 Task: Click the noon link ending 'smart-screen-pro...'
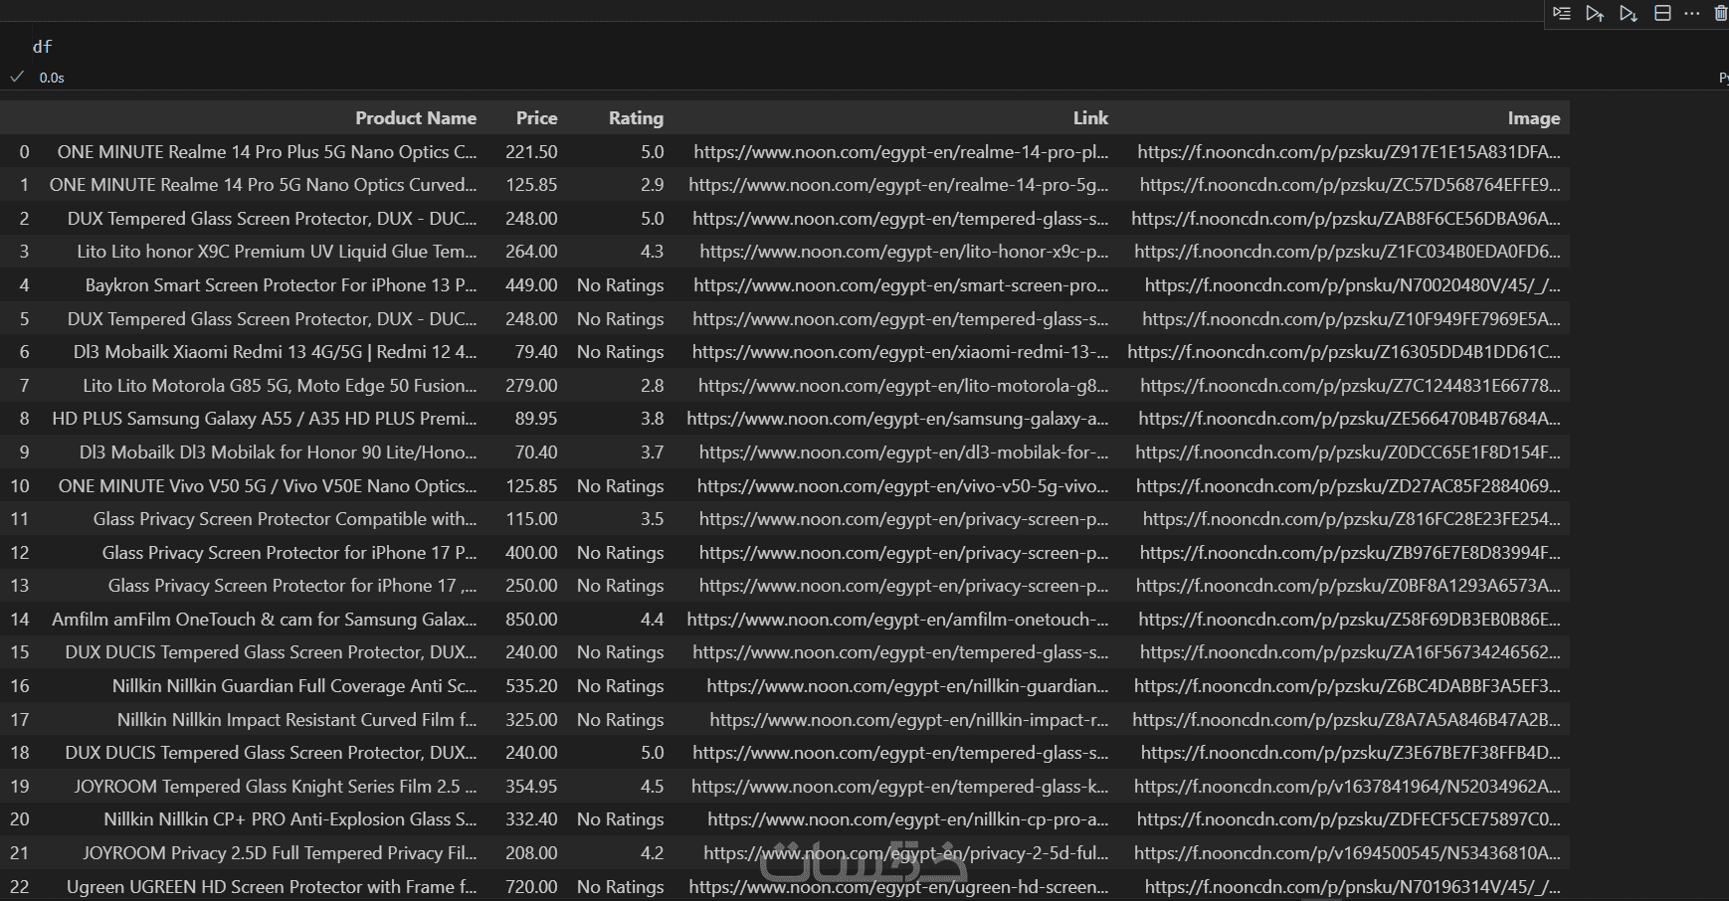[x=901, y=285]
